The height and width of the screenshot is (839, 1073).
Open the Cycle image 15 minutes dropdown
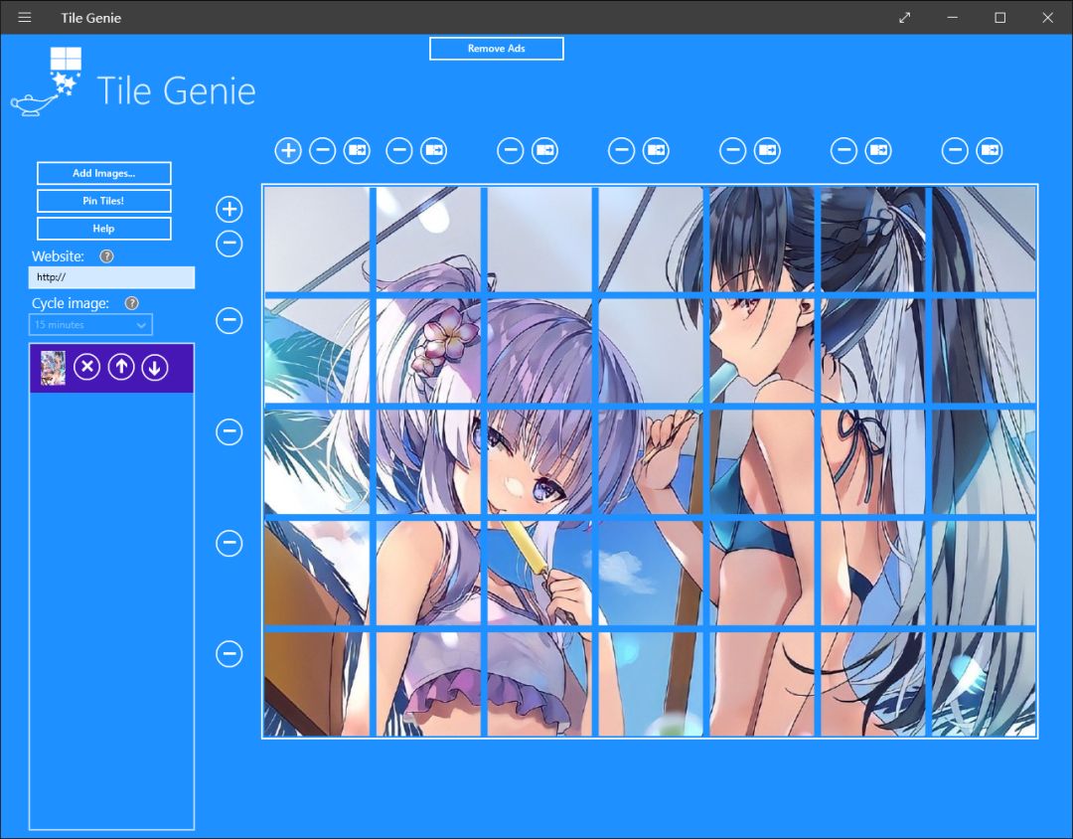click(x=90, y=325)
